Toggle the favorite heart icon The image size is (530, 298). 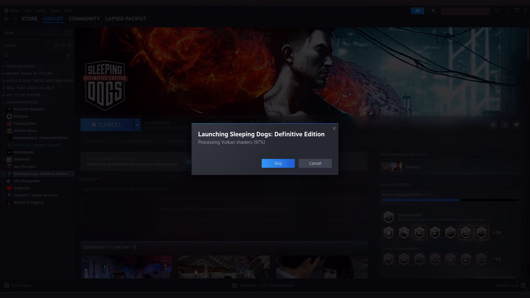[x=516, y=125]
